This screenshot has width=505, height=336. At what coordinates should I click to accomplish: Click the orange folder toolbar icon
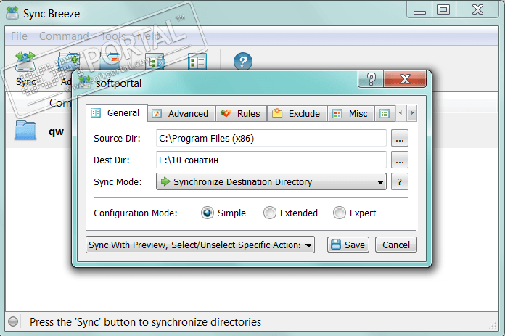tap(110, 62)
